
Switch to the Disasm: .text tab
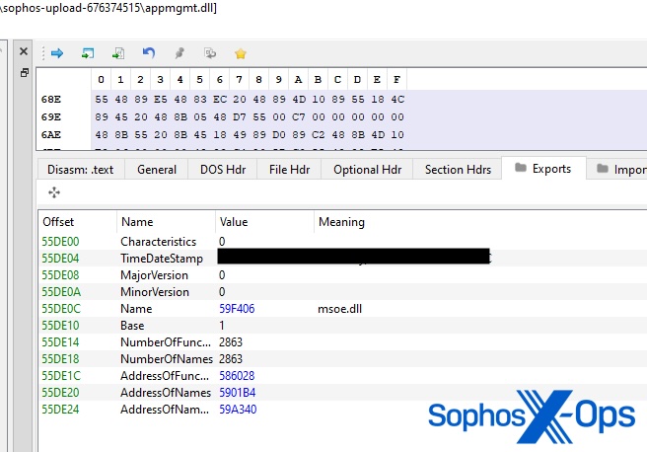click(x=80, y=169)
